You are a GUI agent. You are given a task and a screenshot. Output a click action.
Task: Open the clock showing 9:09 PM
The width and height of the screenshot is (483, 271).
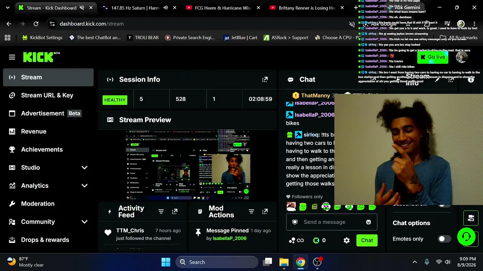pos(467,262)
